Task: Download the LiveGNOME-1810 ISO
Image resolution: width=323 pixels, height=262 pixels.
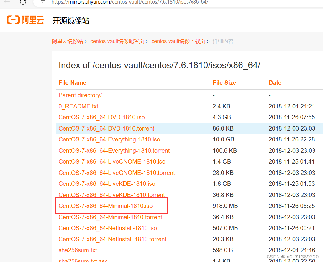Action: coord(112,162)
